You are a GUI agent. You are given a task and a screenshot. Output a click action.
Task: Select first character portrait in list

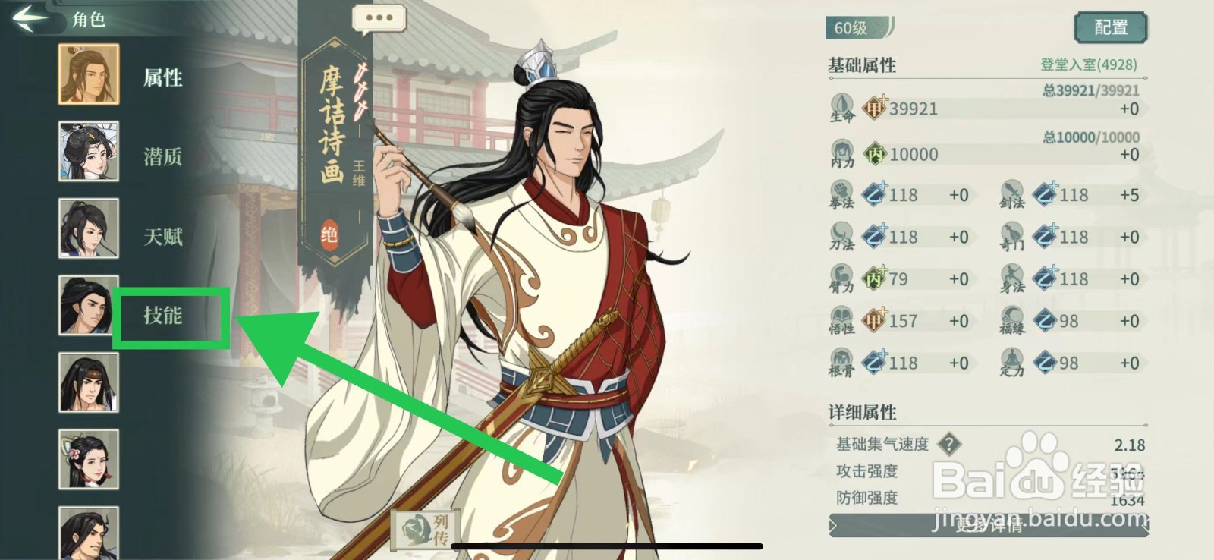click(89, 74)
